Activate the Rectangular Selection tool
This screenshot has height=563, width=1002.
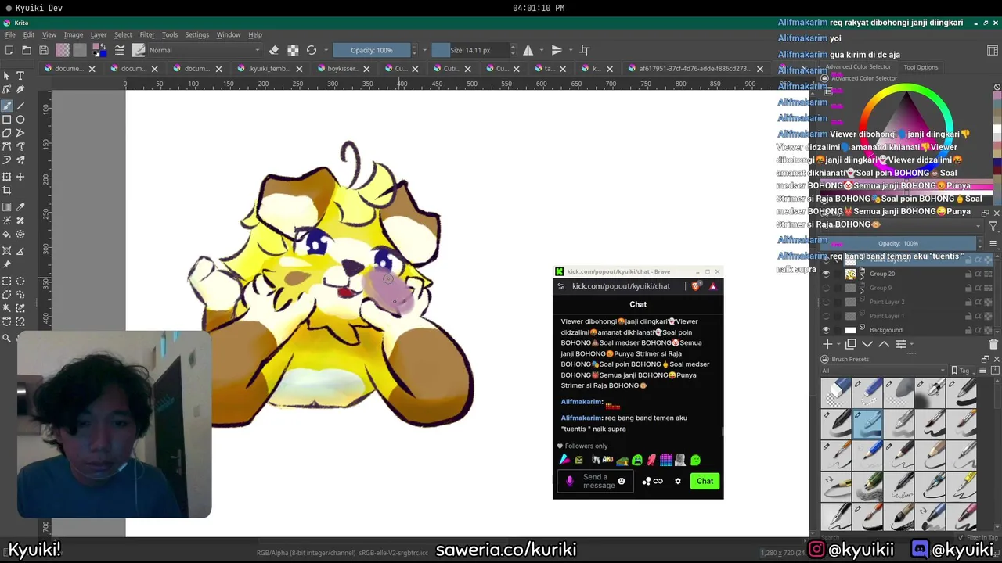point(7,281)
